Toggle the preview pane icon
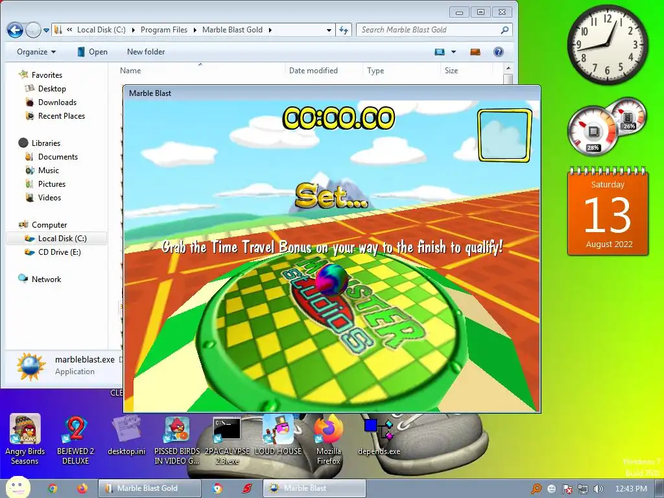This screenshot has width=664, height=498. point(475,52)
